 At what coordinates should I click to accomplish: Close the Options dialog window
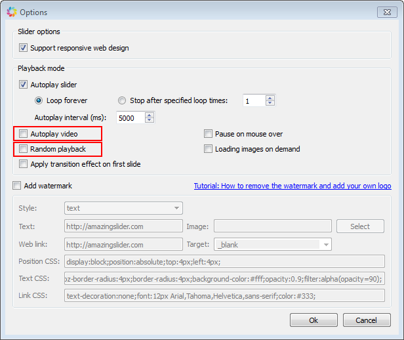click(x=387, y=12)
